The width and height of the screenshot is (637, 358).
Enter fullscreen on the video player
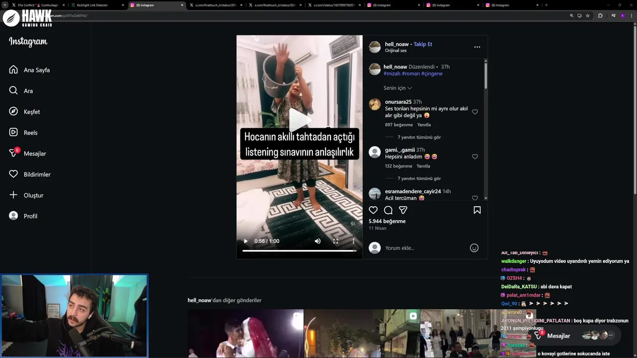pyautogui.click(x=335, y=241)
